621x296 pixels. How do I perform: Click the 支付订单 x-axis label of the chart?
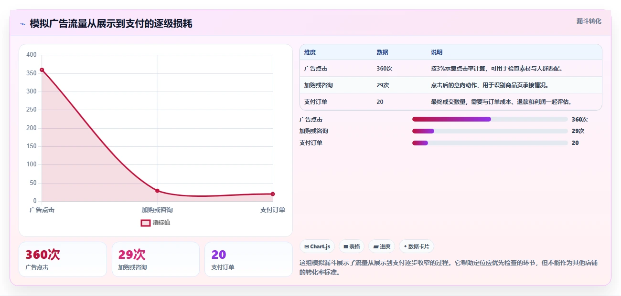[273, 210]
